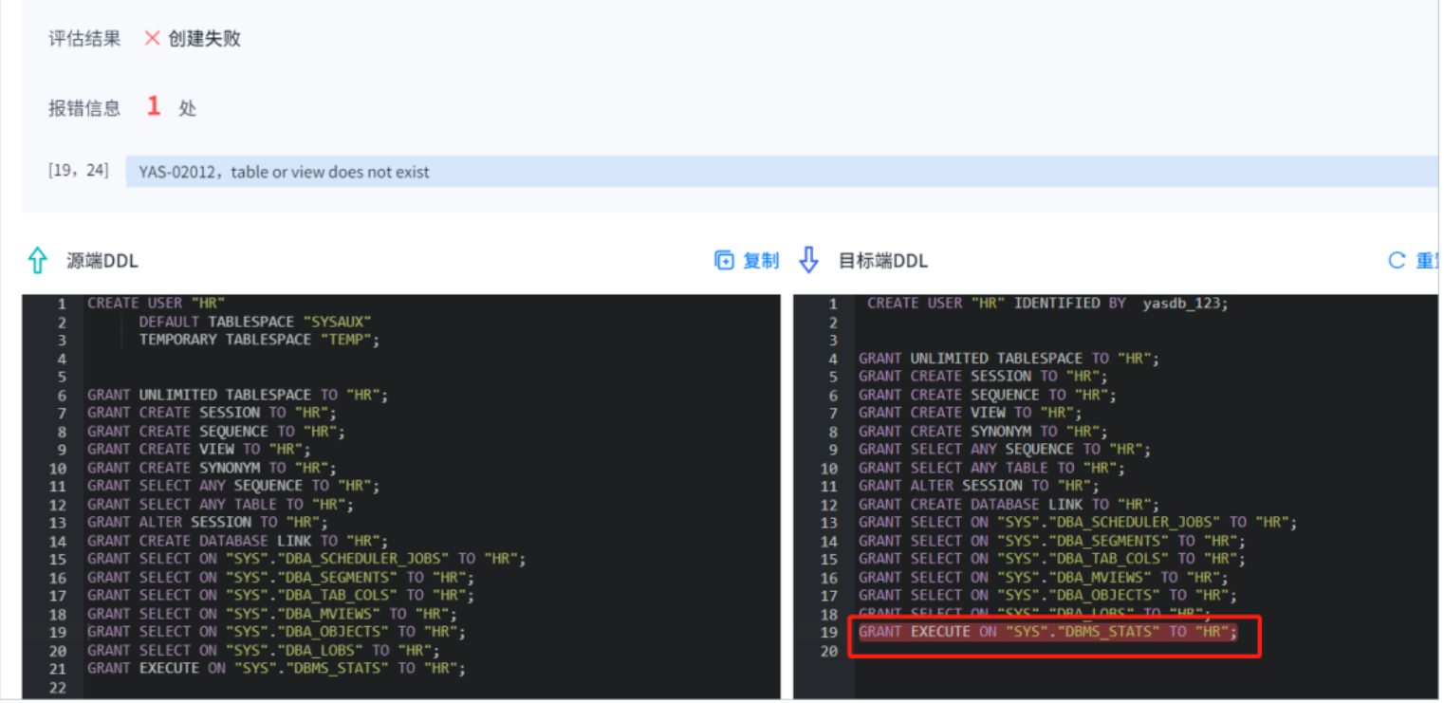Click target line GRANT ALTER SESSION
1444x703 pixels.
pyautogui.click(x=979, y=486)
